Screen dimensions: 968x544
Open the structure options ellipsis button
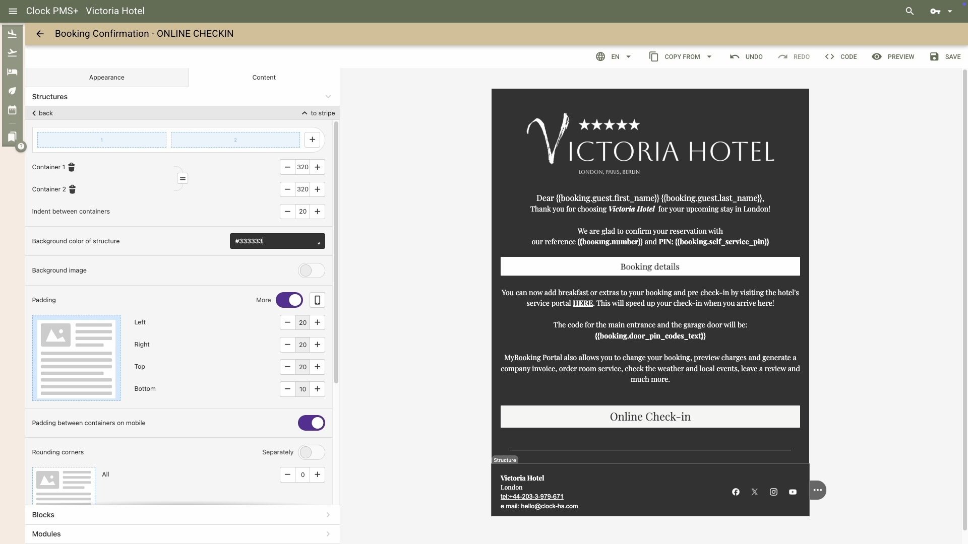817,490
